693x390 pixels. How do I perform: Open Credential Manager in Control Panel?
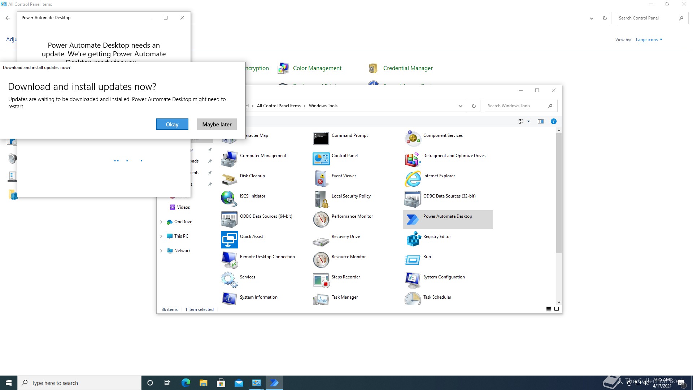click(408, 68)
